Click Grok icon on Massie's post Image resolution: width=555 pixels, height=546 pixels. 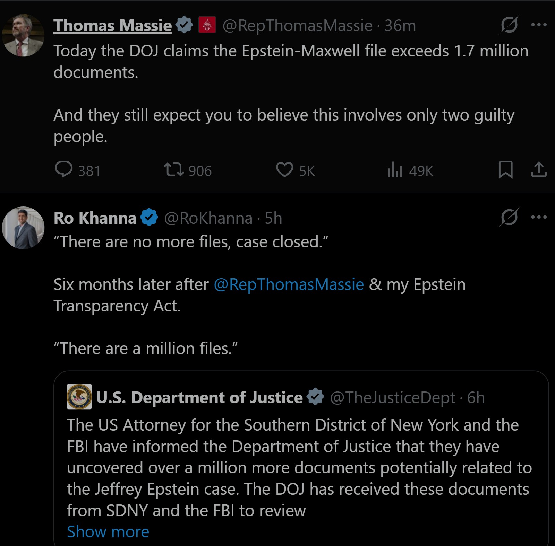pos(509,25)
